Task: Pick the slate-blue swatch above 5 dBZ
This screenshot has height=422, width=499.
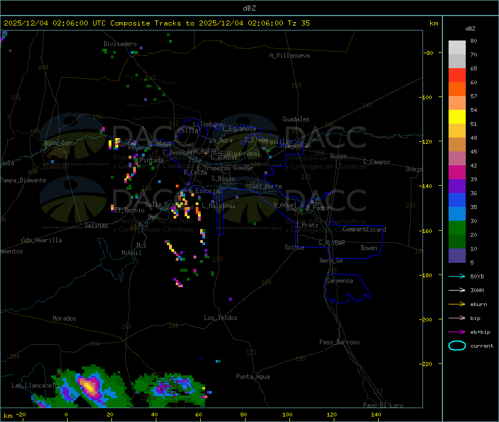Action: click(x=457, y=256)
